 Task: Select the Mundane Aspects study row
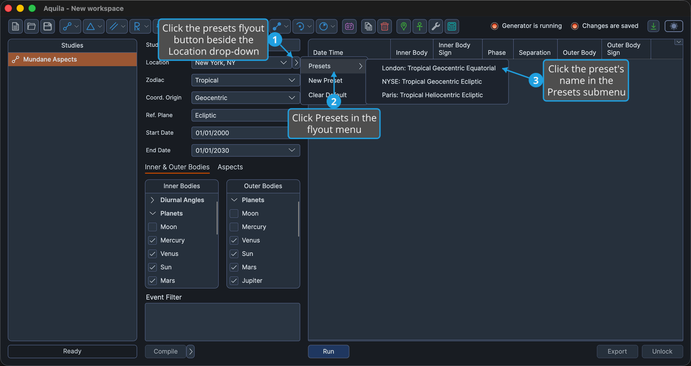point(72,59)
